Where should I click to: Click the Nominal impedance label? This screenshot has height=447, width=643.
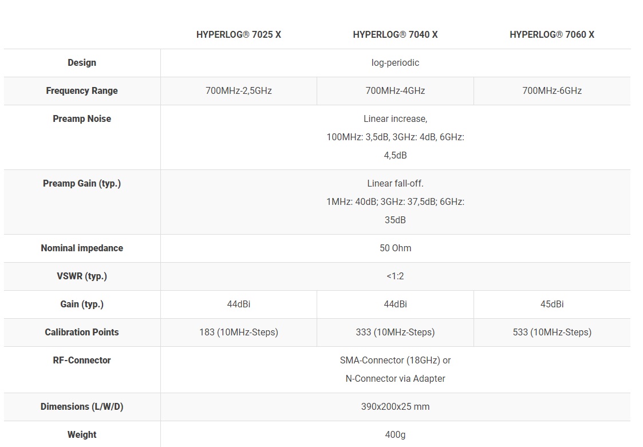click(82, 248)
